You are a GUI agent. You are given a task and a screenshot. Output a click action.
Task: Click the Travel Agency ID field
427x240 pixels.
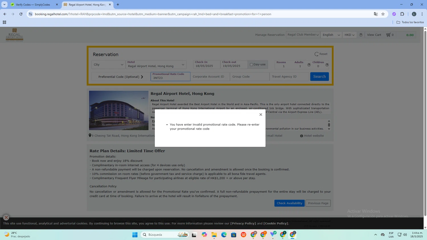click(289, 76)
